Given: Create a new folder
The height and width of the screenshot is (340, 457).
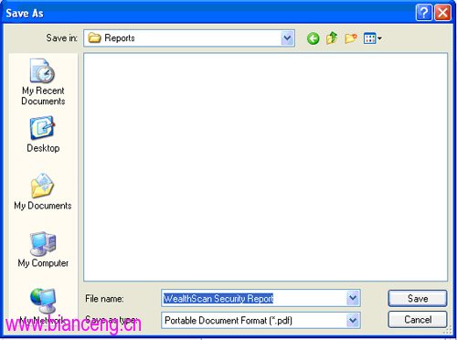Looking at the screenshot, I should tap(351, 38).
